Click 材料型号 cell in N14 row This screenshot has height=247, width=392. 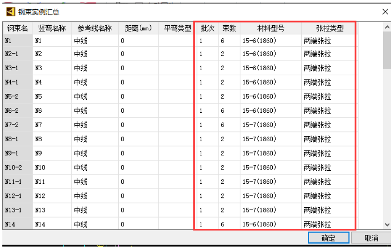[271, 224]
